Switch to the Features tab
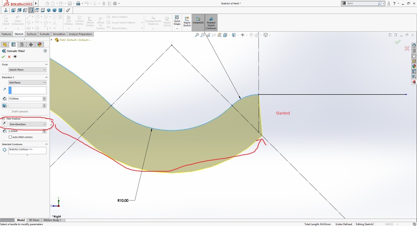This screenshot has width=417, height=226. (x=7, y=34)
